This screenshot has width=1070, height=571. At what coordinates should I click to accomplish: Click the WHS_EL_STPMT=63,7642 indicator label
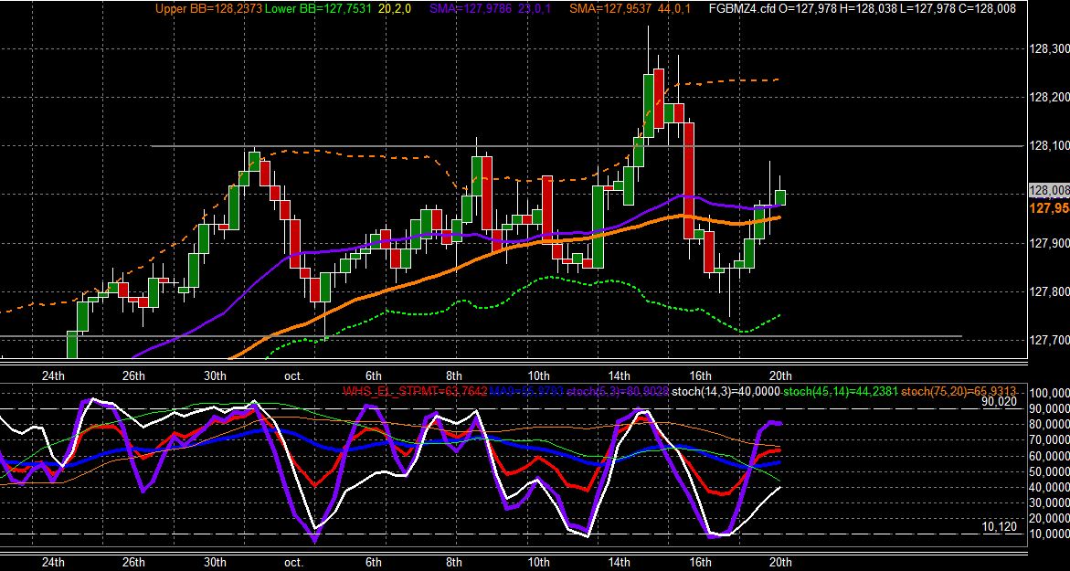coord(416,391)
